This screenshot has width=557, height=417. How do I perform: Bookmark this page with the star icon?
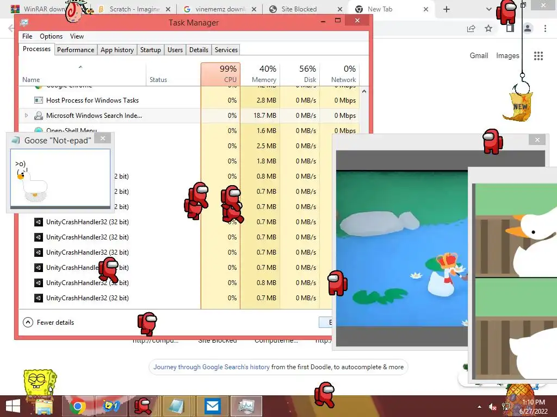click(x=488, y=28)
